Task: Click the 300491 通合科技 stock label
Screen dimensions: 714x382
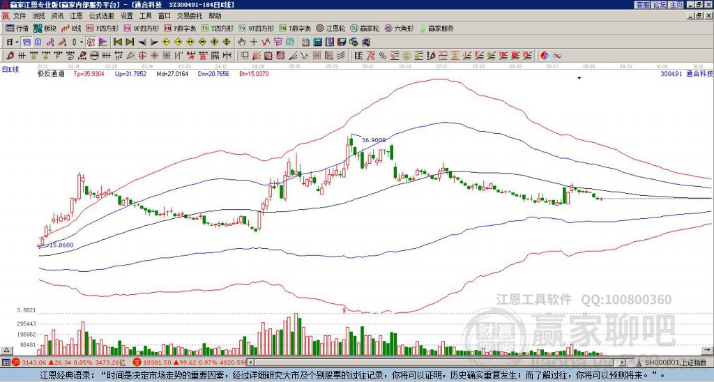Action: (686, 73)
